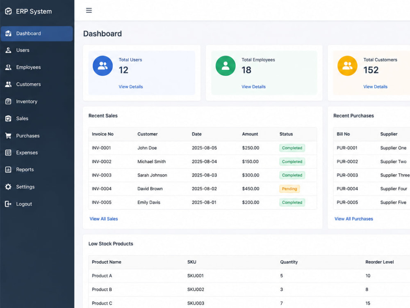Click View Details under Total Users
Image resolution: width=410 pixels, height=308 pixels.
(x=131, y=87)
